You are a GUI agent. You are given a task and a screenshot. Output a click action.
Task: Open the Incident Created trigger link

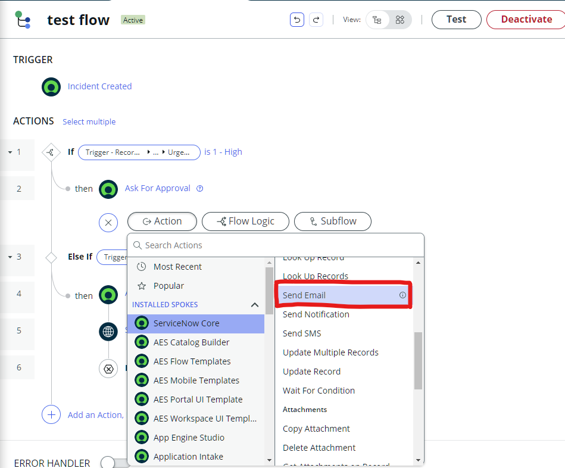(100, 86)
